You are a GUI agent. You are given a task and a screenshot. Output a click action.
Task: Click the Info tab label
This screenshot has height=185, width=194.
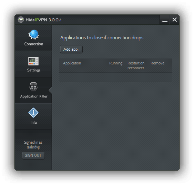pyautogui.click(x=34, y=122)
